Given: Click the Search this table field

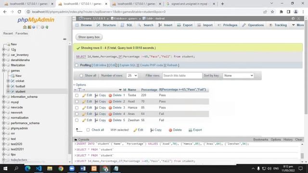Looking at the screenshot, I should point(182,75).
